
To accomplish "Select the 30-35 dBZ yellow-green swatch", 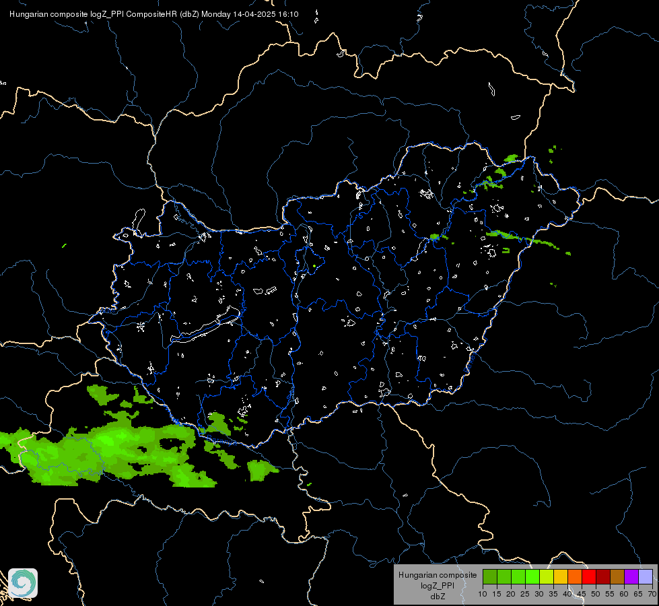I will point(547,576).
